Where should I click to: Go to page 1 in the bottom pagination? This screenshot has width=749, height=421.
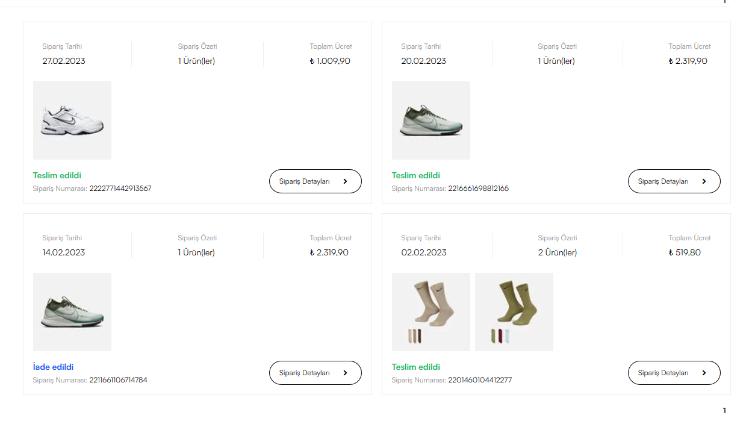(x=724, y=410)
